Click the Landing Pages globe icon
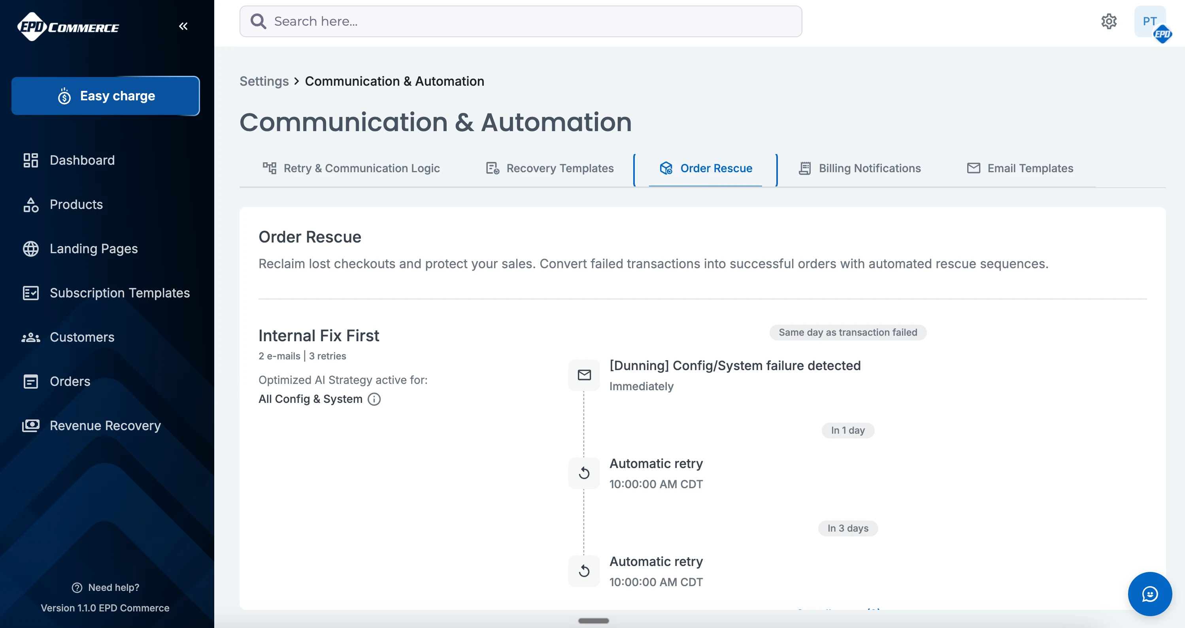 coord(31,249)
